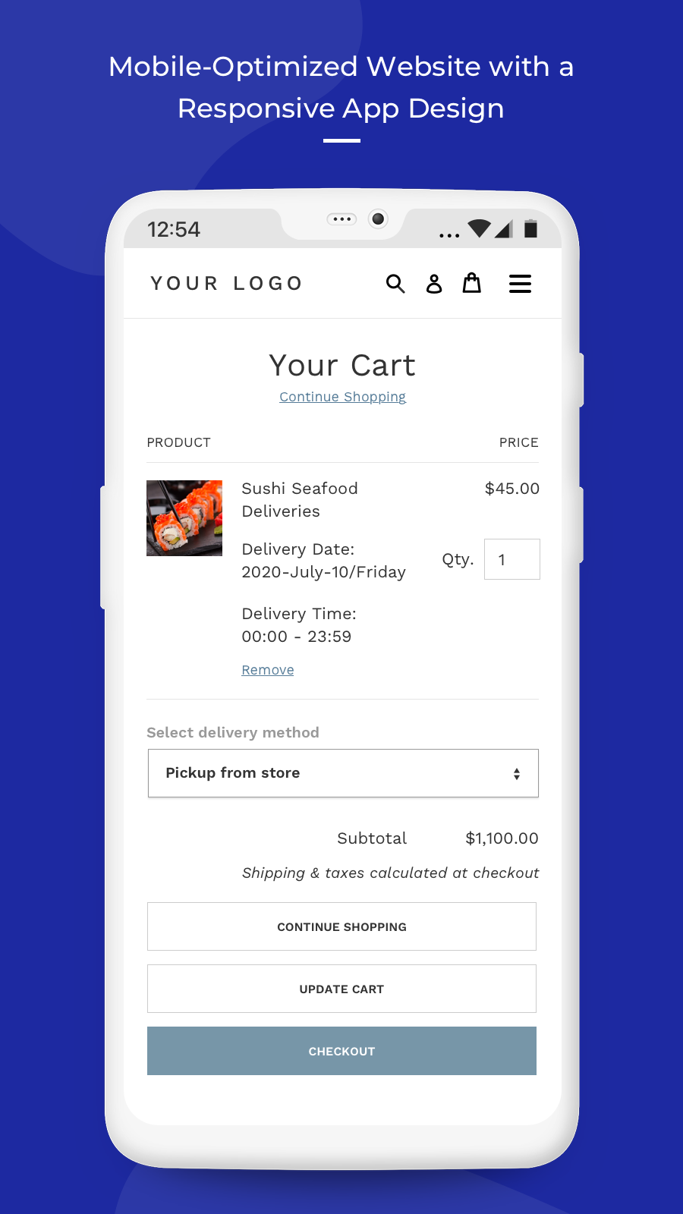Focus the Qty. quantity input field

tap(512, 559)
